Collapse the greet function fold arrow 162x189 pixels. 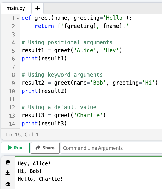[18, 19]
